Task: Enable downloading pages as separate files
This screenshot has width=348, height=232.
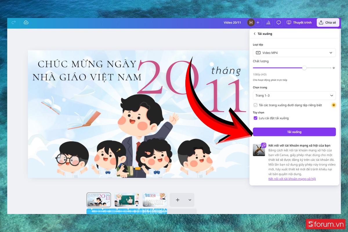Action: tap(256, 105)
